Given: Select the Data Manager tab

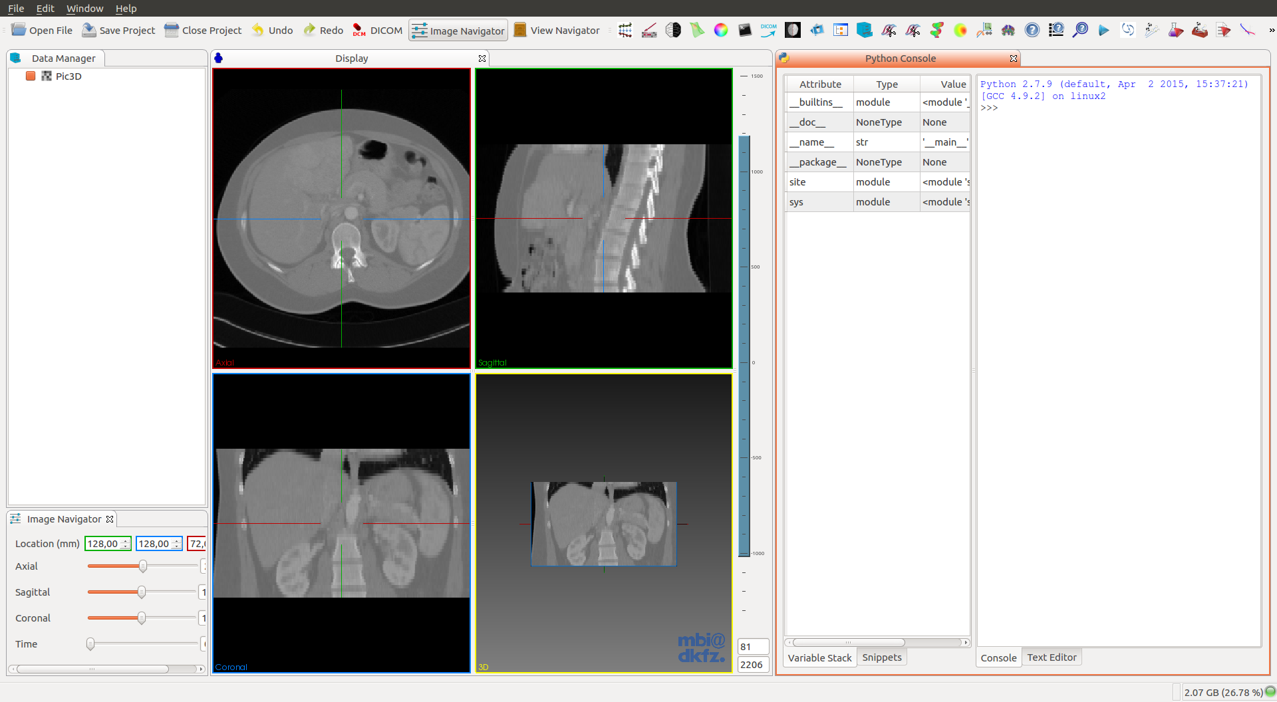Looking at the screenshot, I should tap(56, 58).
